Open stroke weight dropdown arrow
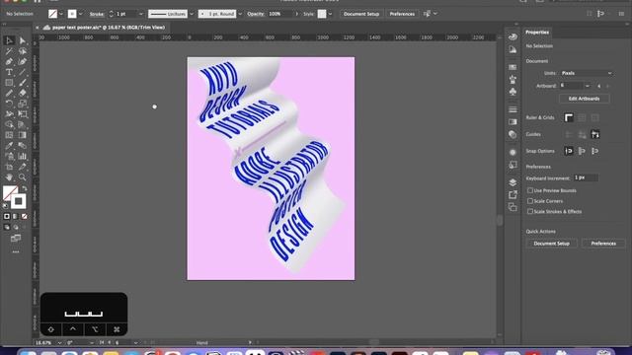The height and width of the screenshot is (355, 632). pyautogui.click(x=140, y=14)
